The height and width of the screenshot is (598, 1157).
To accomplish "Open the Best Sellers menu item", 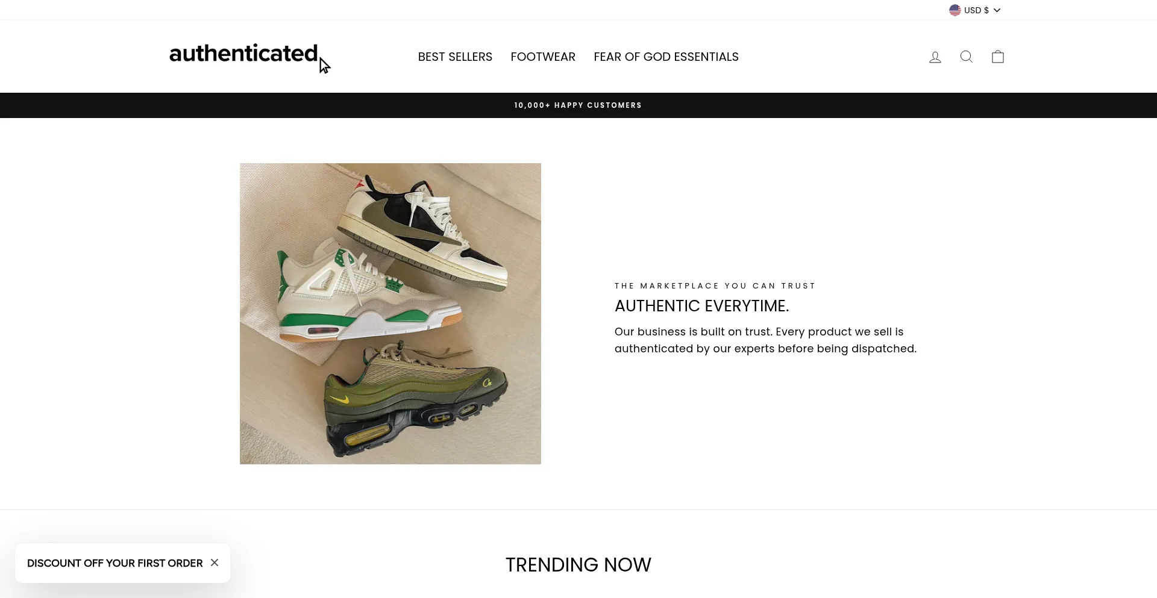I will click(x=455, y=57).
